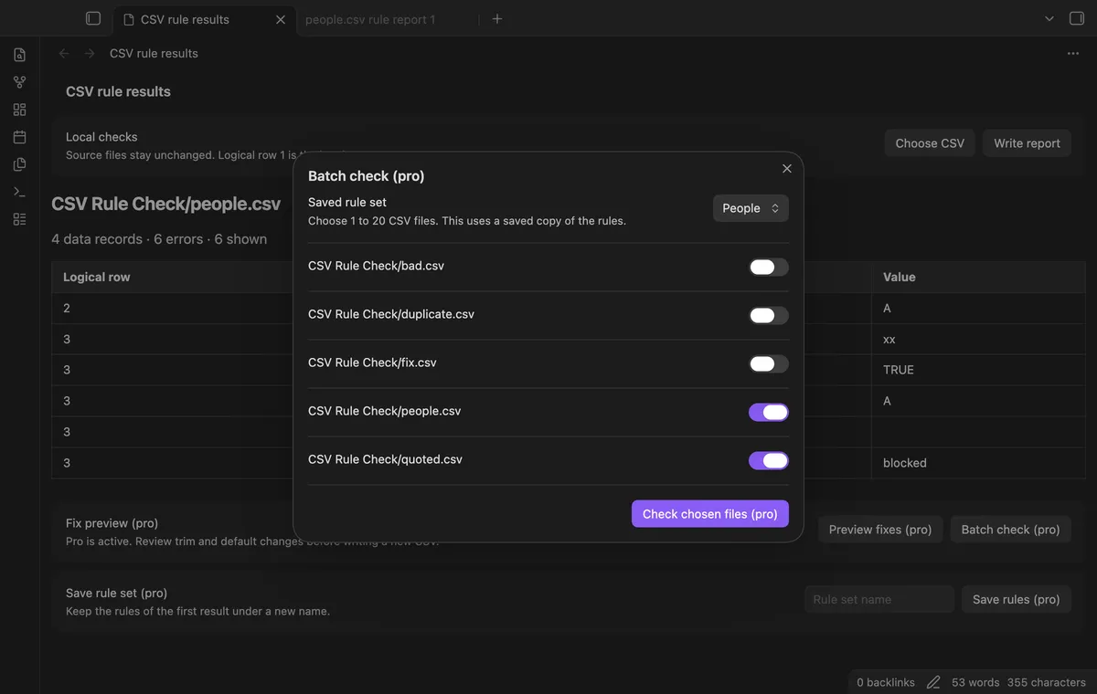Click Preview fixes (pro) button
The width and height of the screenshot is (1097, 694).
880,530
